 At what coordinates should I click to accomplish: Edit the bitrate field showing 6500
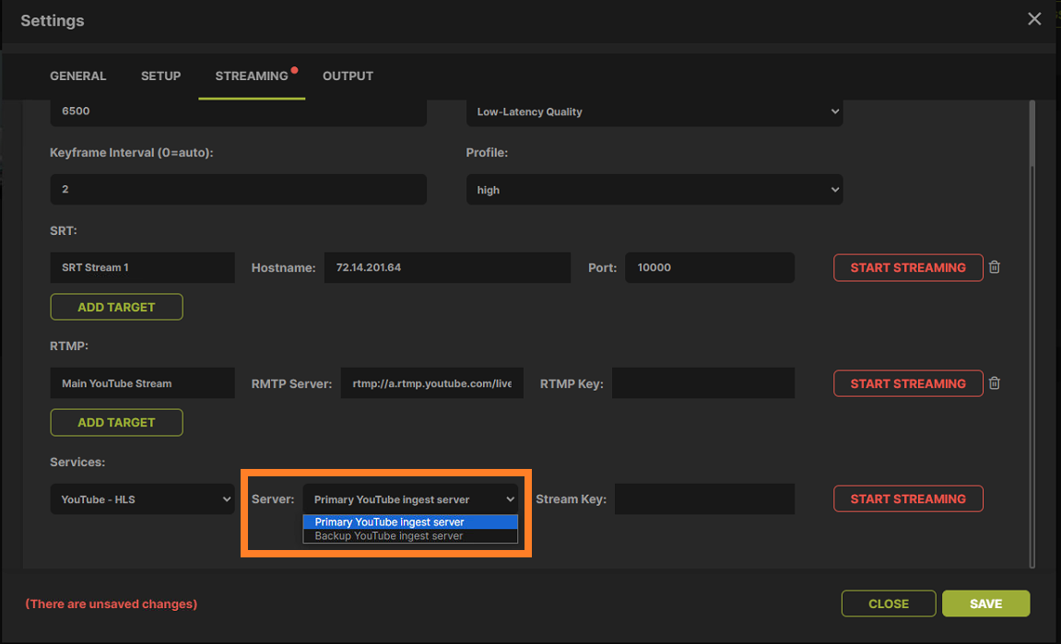coord(238,111)
